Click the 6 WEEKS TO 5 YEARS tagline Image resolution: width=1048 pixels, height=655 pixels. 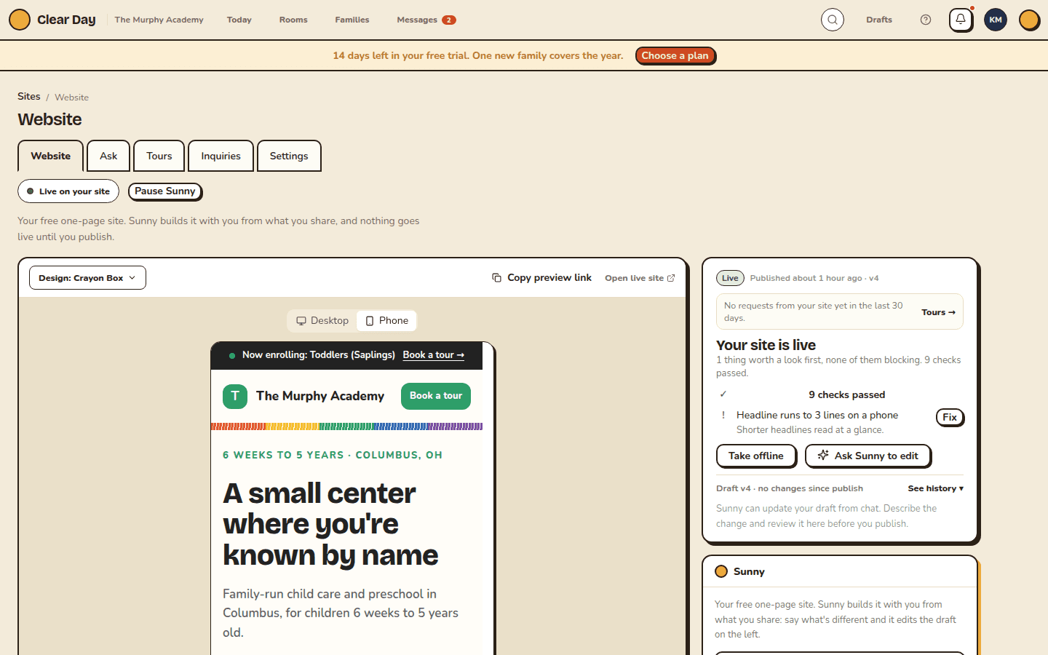(x=333, y=455)
